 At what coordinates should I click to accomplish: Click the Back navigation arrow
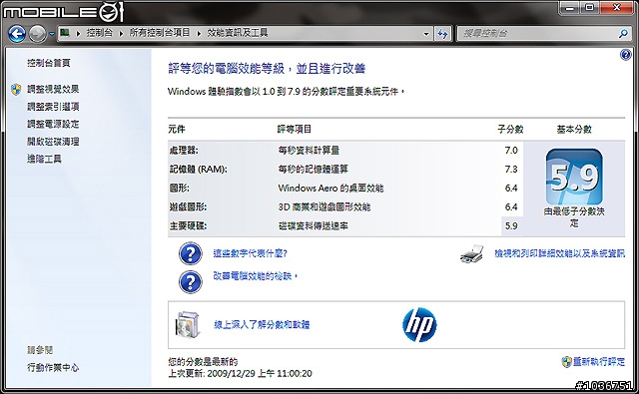pyautogui.click(x=17, y=34)
